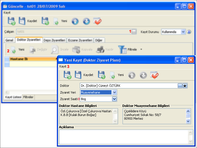Switch to Genel tab
The height and width of the screenshot is (148, 197).
pos(9,40)
